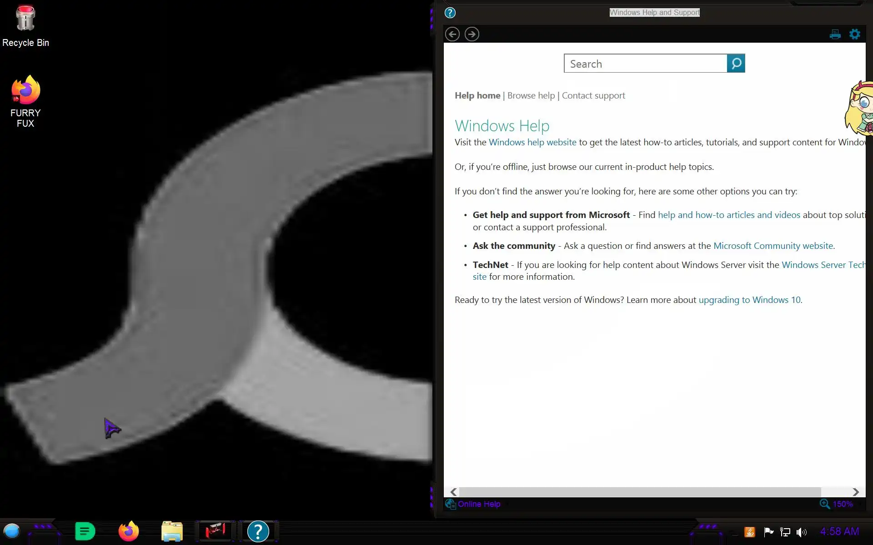Open the Microsoft Community website link

click(773, 246)
